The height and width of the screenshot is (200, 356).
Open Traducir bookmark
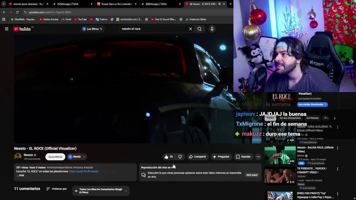102,19
